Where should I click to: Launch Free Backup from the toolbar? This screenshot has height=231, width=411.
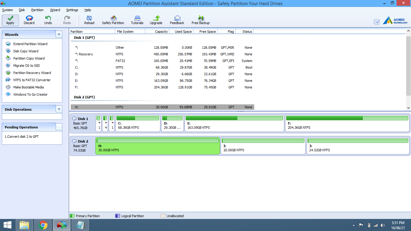click(x=201, y=20)
